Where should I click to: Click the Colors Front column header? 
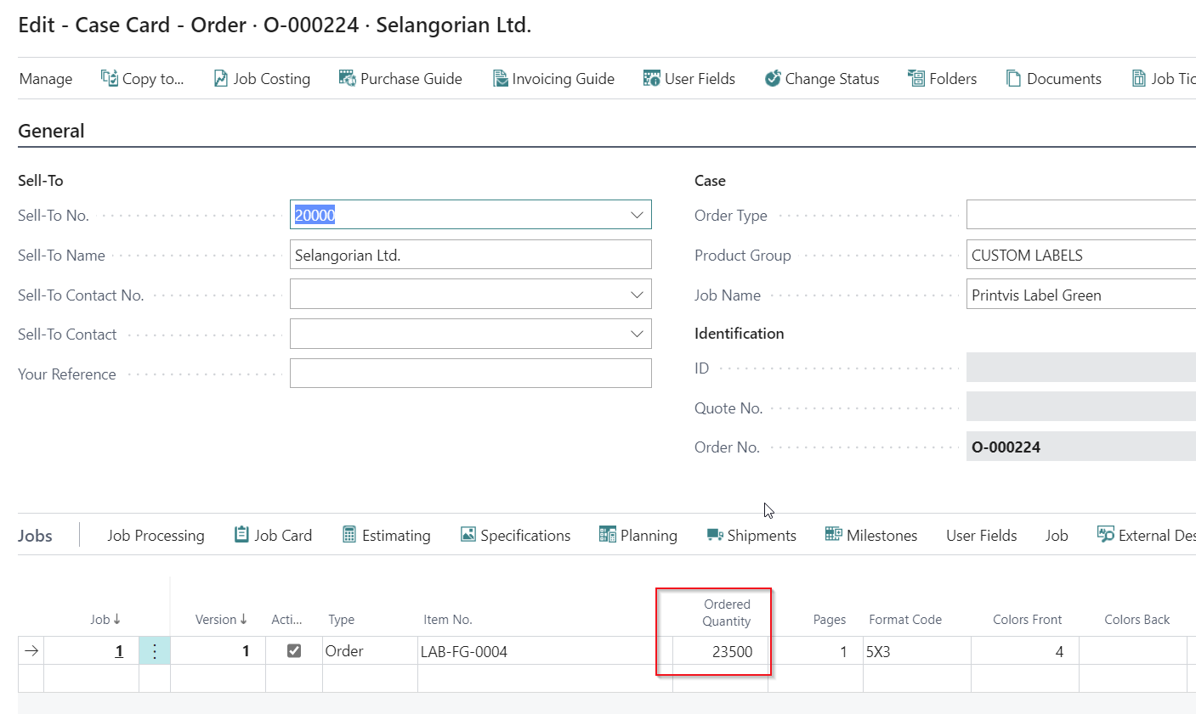tap(1027, 620)
